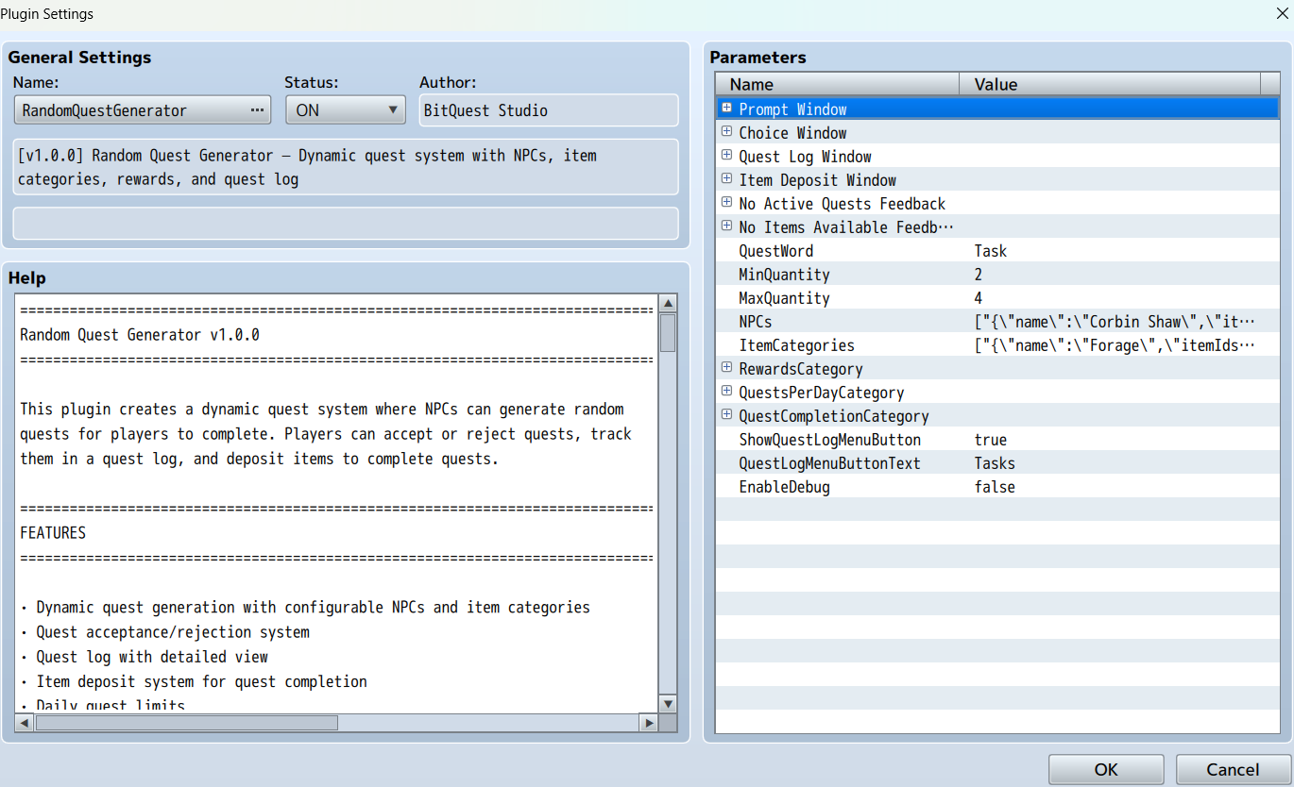Screen dimensions: 1294x787
Task: Click the Value column header
Action: 1110,84
